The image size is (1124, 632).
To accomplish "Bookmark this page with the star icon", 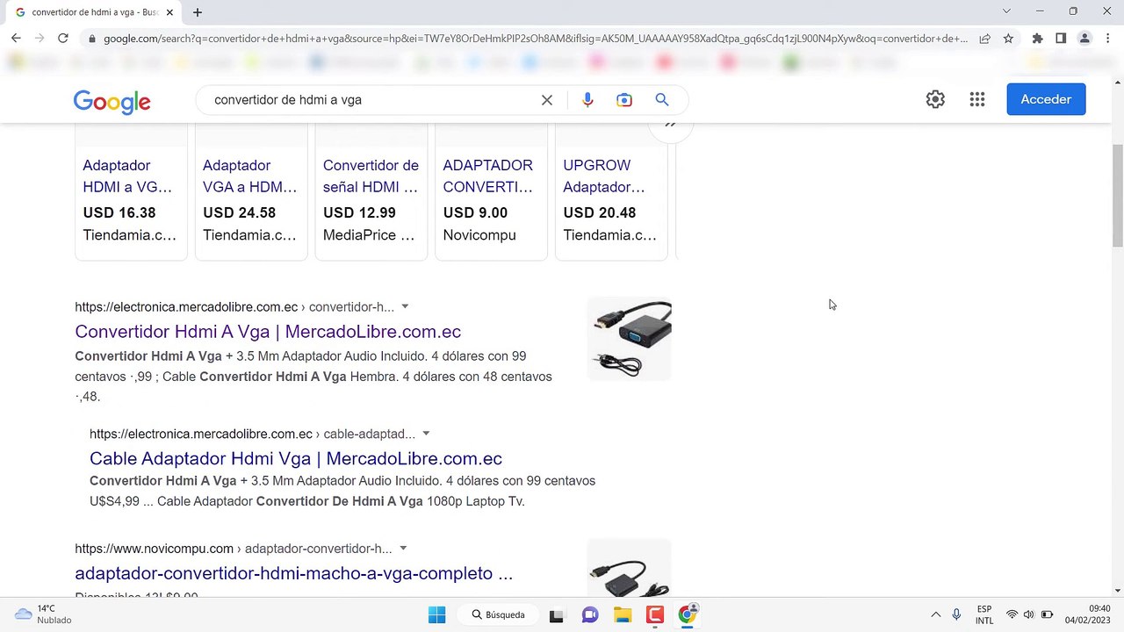I will point(1008,39).
